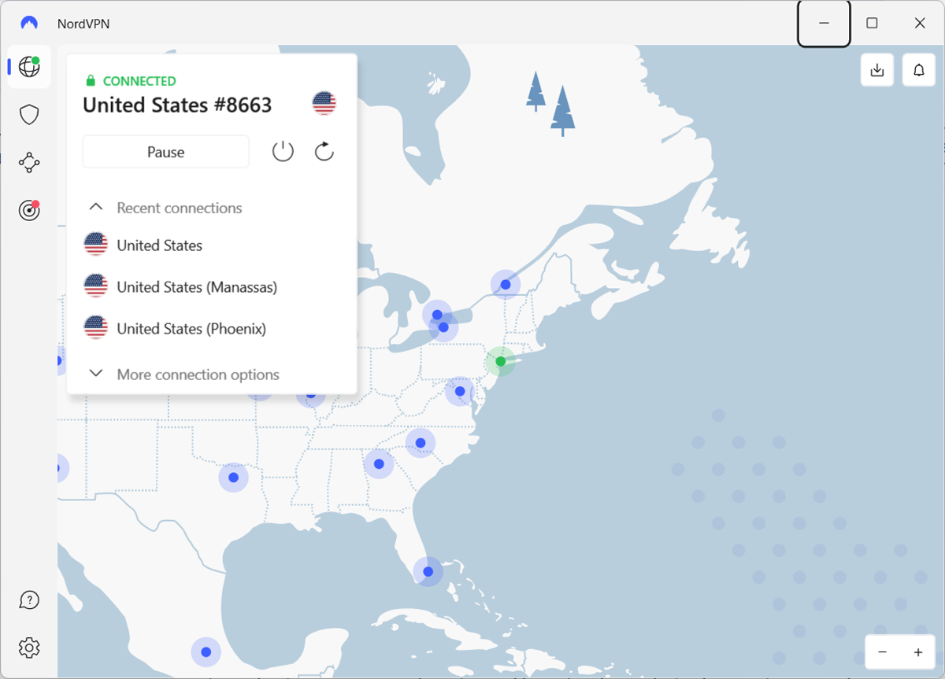Zoom out the map with minus button
945x679 pixels.
(883, 652)
